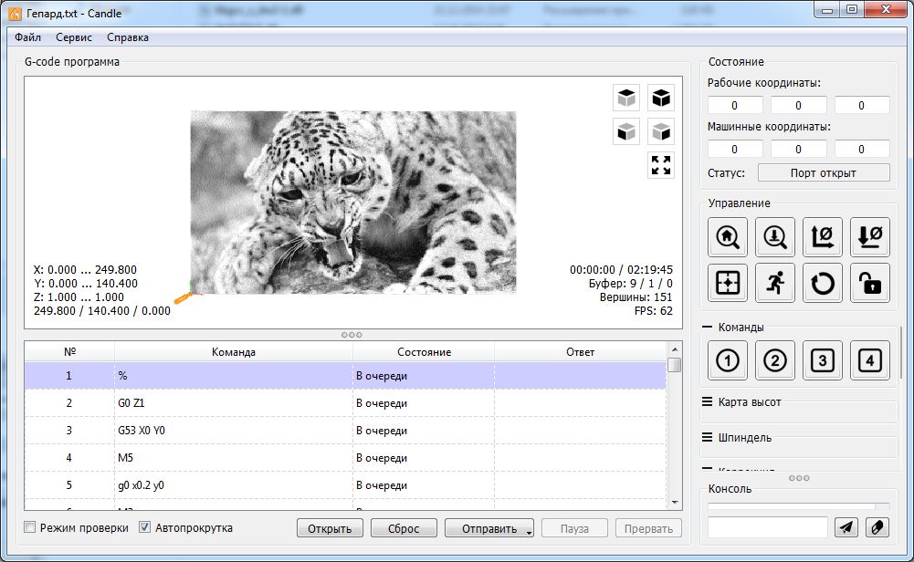The width and height of the screenshot is (914, 562).
Task: Click the G-code table scrollbar thumb
Action: click(675, 365)
